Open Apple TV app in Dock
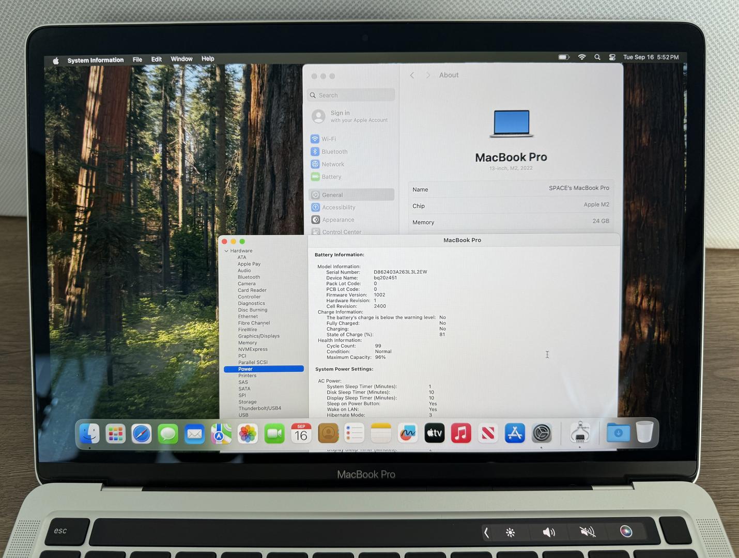This screenshot has height=558, width=739. 435,433
